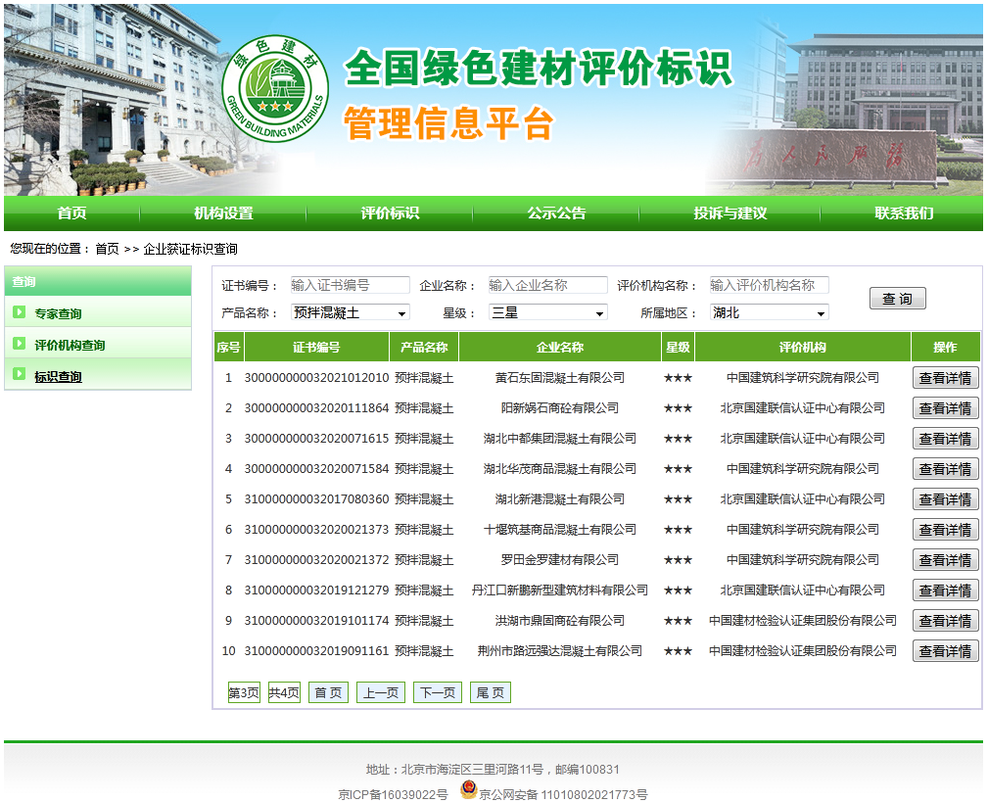Expand the 星级 dropdown showing 三星
Image resolution: width=988 pixels, height=803 pixels.
pyautogui.click(x=547, y=312)
